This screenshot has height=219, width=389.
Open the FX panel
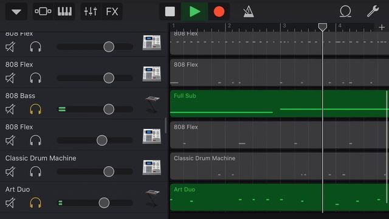click(x=112, y=12)
